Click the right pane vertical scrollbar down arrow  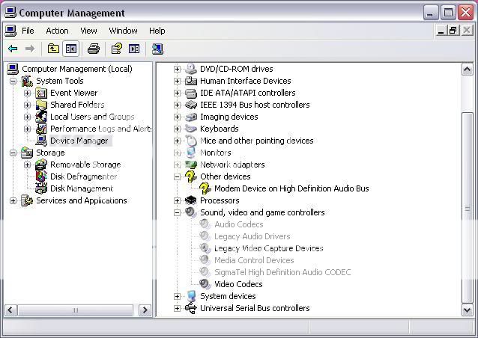(468, 310)
